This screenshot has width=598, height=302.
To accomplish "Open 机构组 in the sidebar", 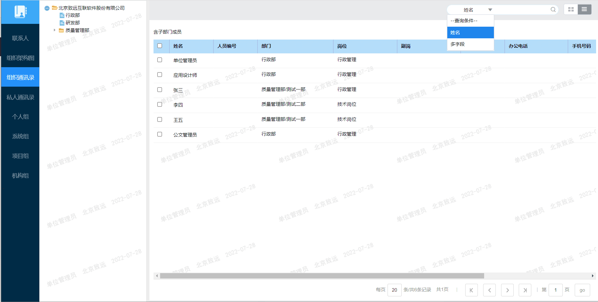I will click(20, 175).
